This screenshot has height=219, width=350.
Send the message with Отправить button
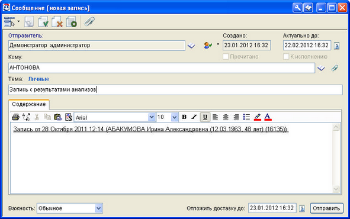326,208
